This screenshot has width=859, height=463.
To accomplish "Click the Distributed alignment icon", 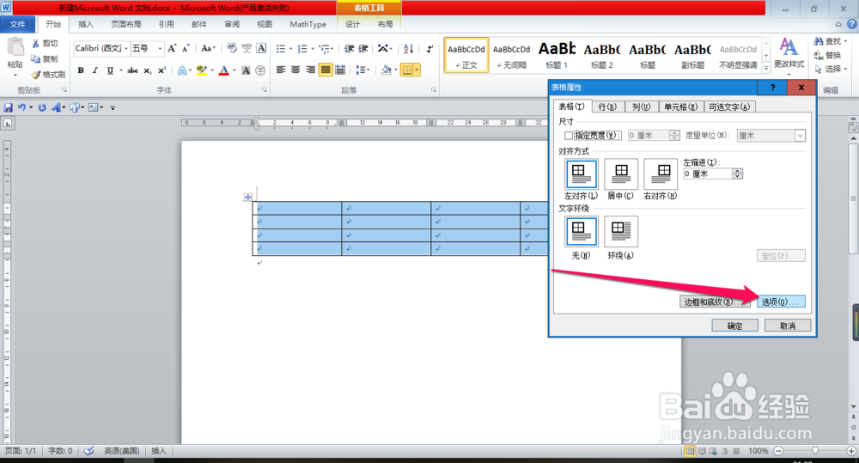I will tap(340, 70).
